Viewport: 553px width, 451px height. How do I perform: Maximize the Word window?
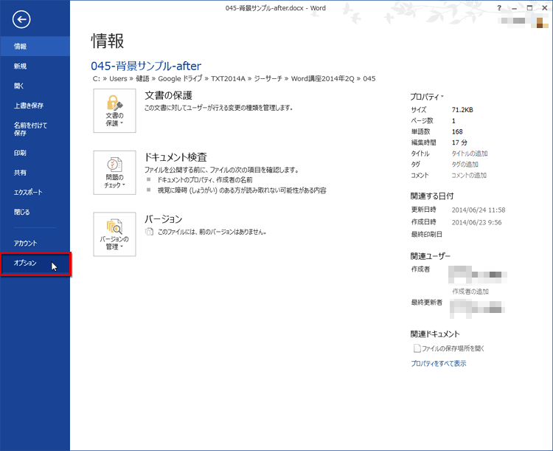click(x=529, y=8)
